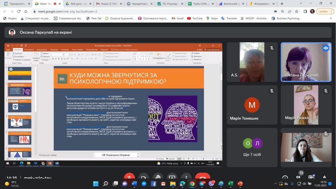
Task: Toggle the Meet camera button
Action: click(x=143, y=177)
